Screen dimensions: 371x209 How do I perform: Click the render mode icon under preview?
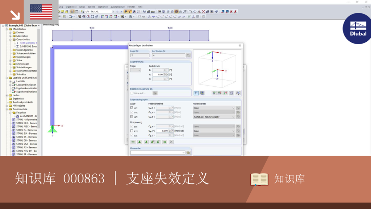click(x=202, y=93)
